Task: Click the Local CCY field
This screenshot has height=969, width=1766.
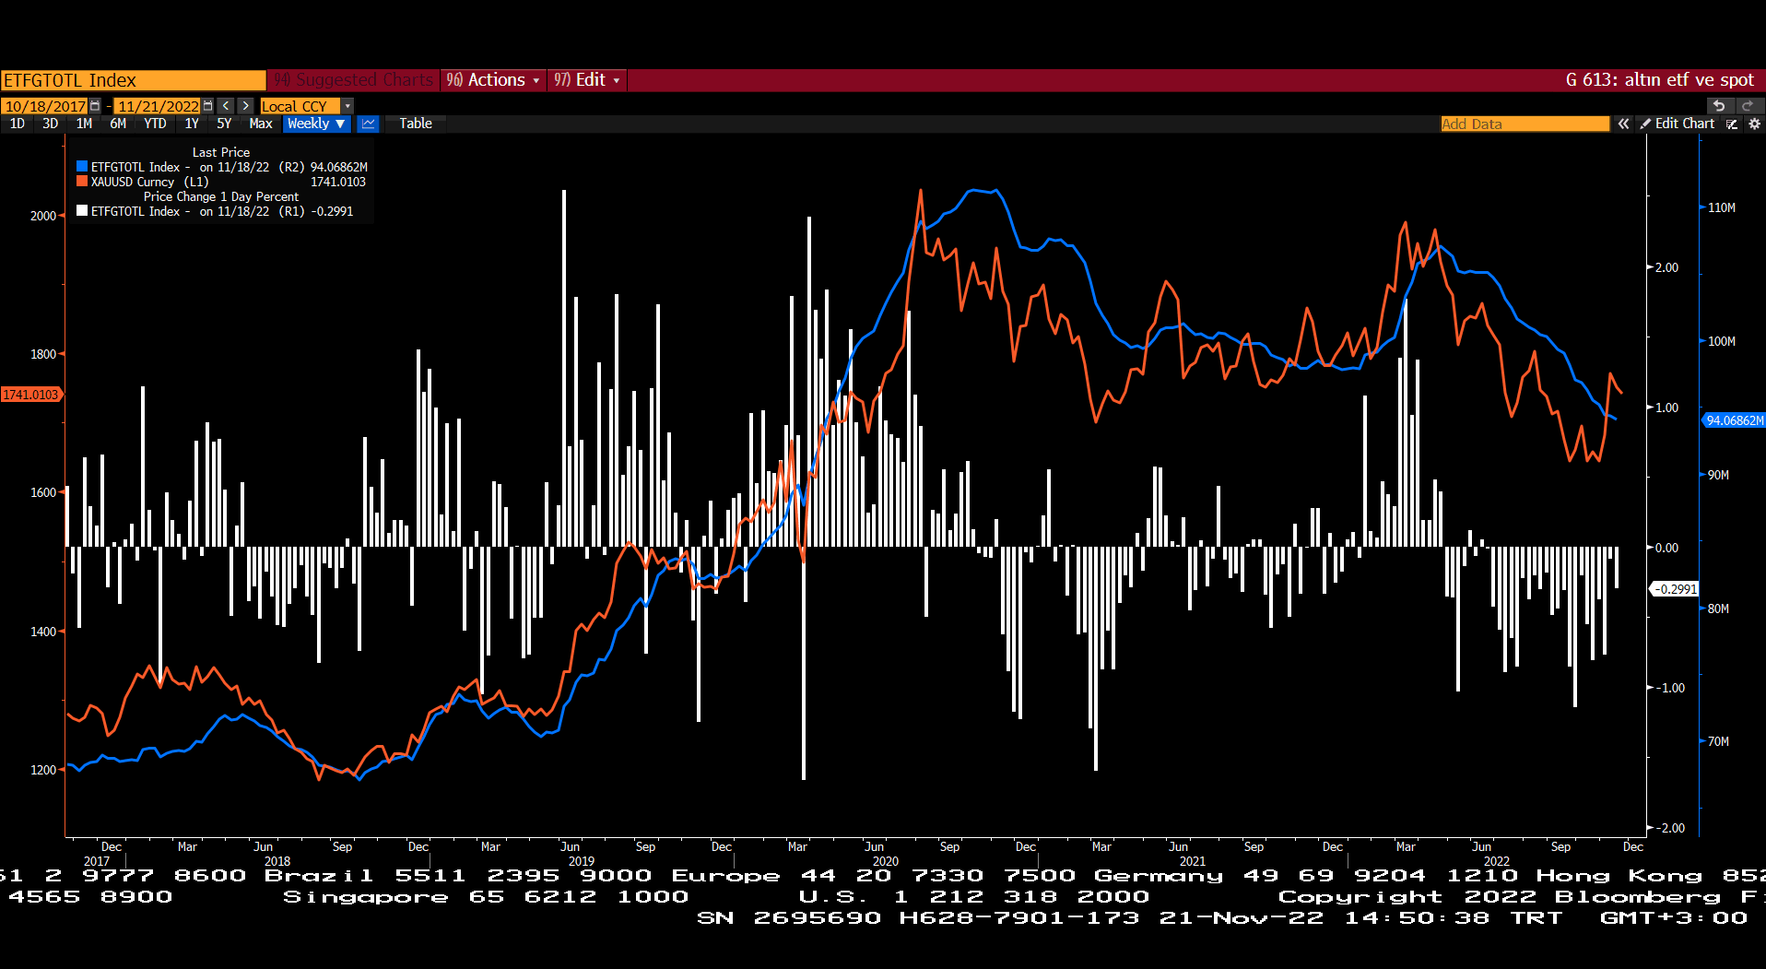Action: point(300,106)
